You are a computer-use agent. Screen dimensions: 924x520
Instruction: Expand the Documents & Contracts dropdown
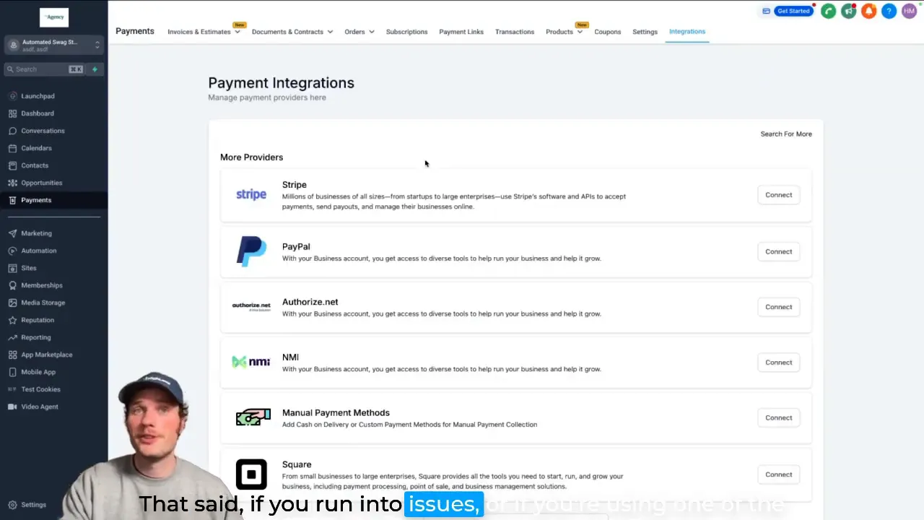tap(292, 32)
